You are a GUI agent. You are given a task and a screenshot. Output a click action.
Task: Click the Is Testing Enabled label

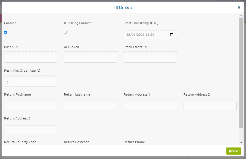pos(78,23)
